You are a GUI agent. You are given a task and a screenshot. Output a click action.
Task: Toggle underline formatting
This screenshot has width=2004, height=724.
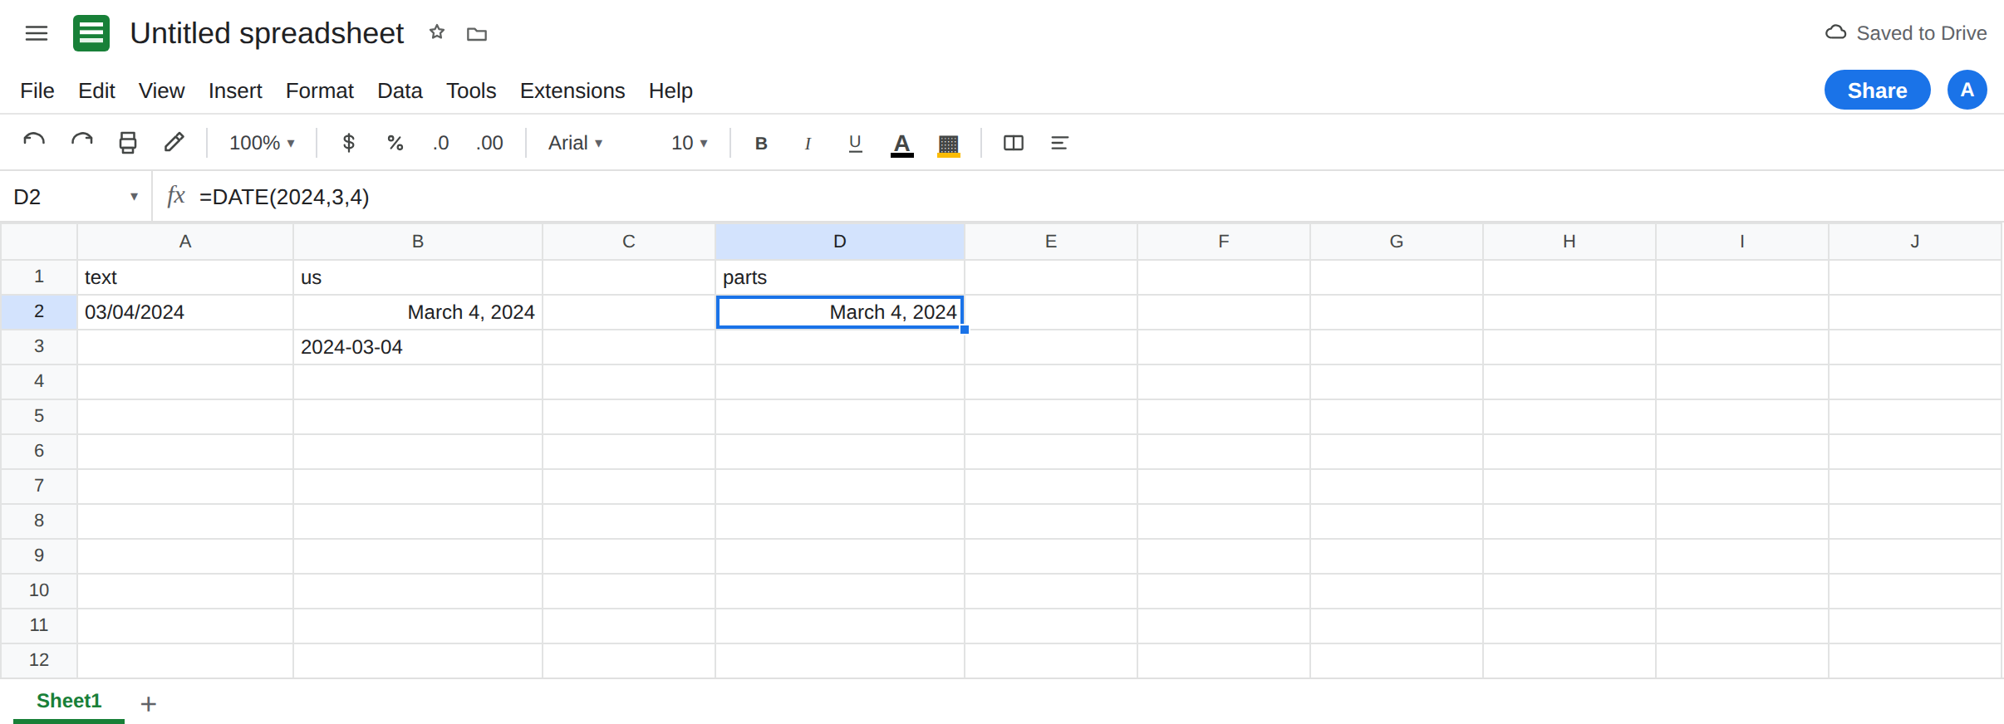click(855, 143)
